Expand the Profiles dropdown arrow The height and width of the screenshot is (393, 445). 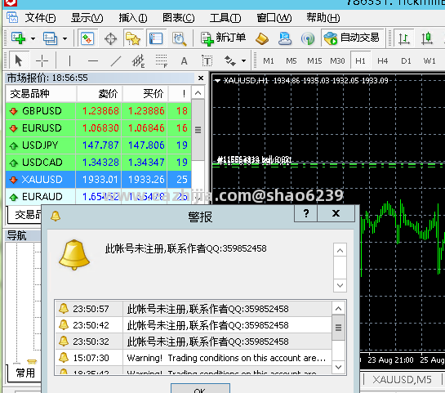coord(65,38)
